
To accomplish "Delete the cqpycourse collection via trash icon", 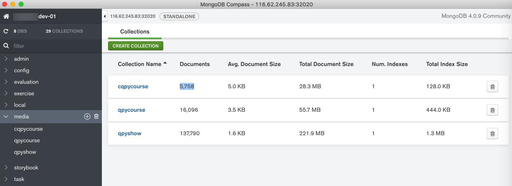I will [492, 87].
